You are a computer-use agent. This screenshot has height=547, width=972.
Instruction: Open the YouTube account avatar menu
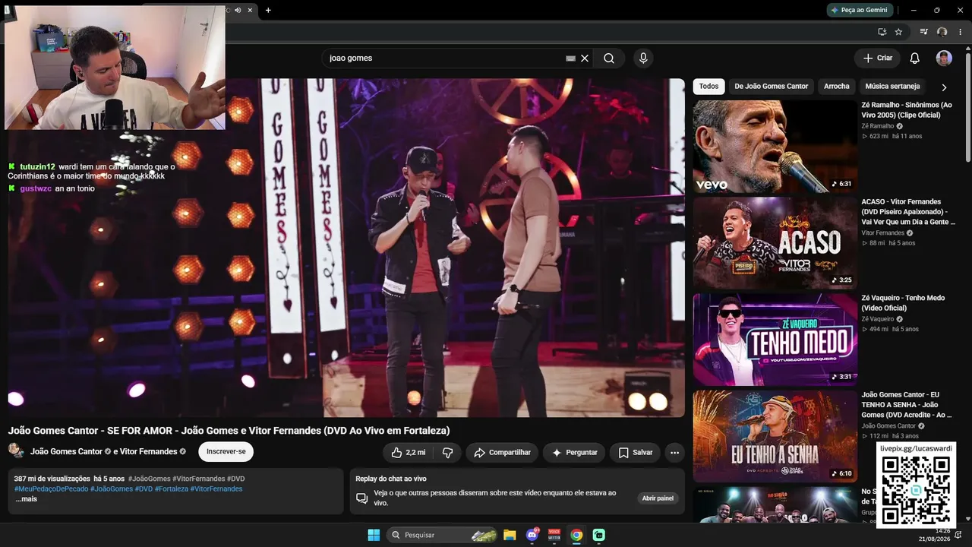[944, 58]
